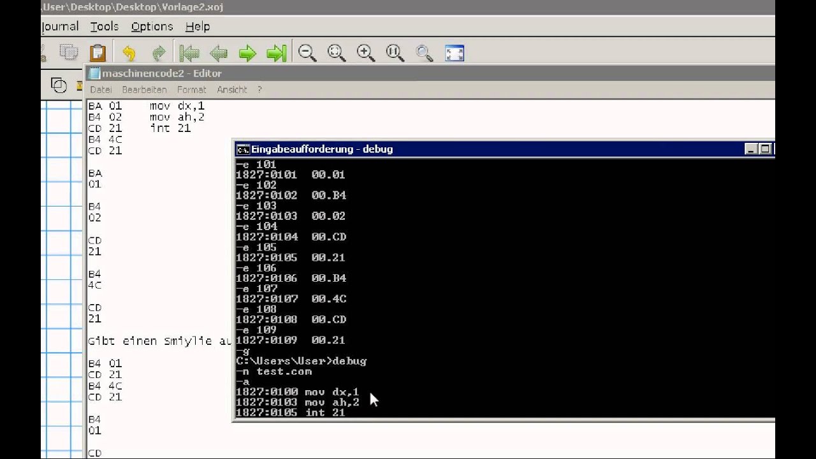The image size is (816, 459).
Task: Open the Options menu
Action: (152, 26)
